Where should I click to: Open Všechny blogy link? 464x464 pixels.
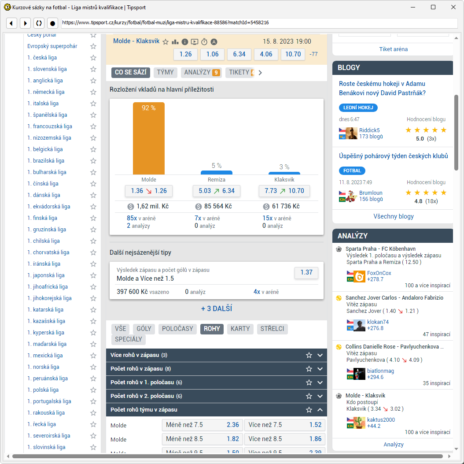(x=393, y=216)
